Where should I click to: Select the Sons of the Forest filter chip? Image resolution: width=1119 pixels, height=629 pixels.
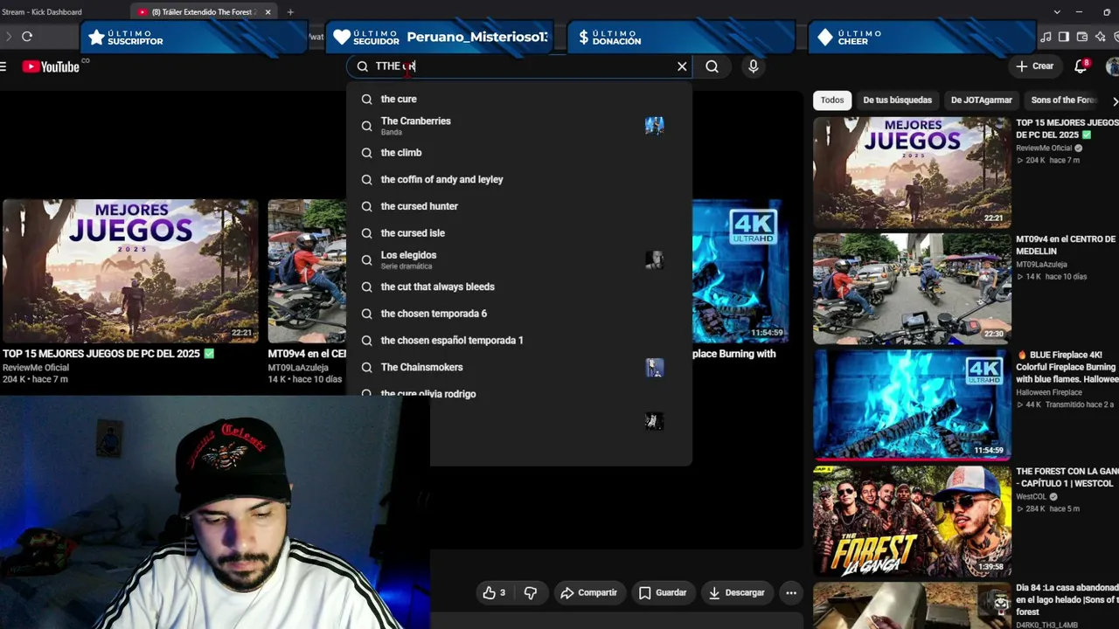(x=1064, y=100)
